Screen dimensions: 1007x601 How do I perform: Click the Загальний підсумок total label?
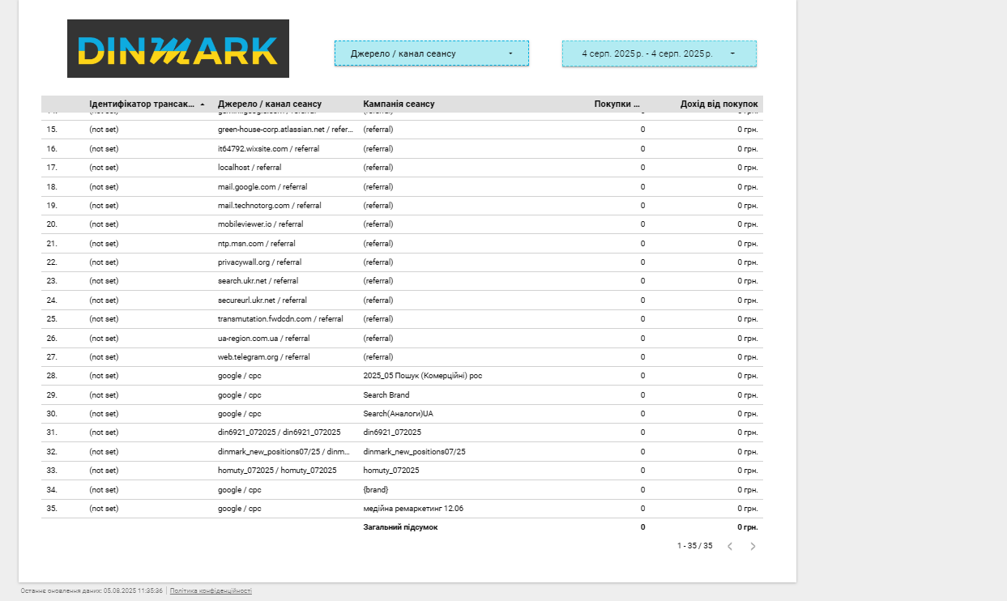click(400, 527)
